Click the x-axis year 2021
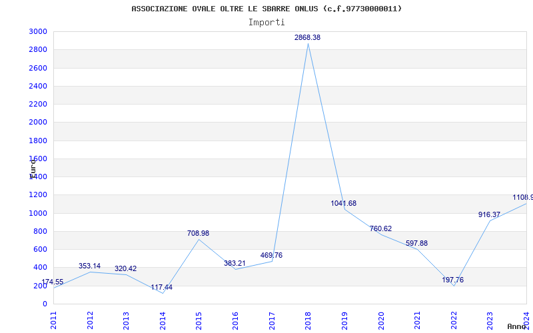 pos(417,320)
